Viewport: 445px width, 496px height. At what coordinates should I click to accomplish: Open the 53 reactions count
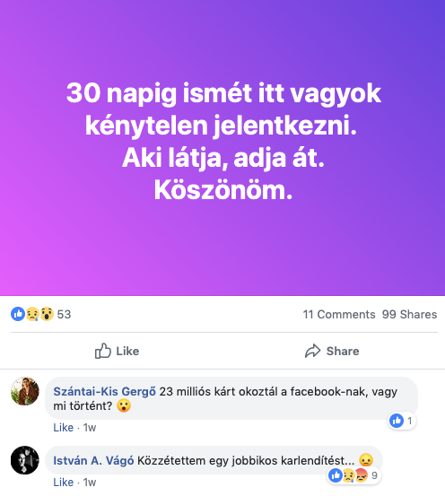(64, 315)
